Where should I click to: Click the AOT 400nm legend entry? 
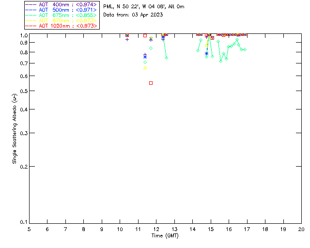61,4
